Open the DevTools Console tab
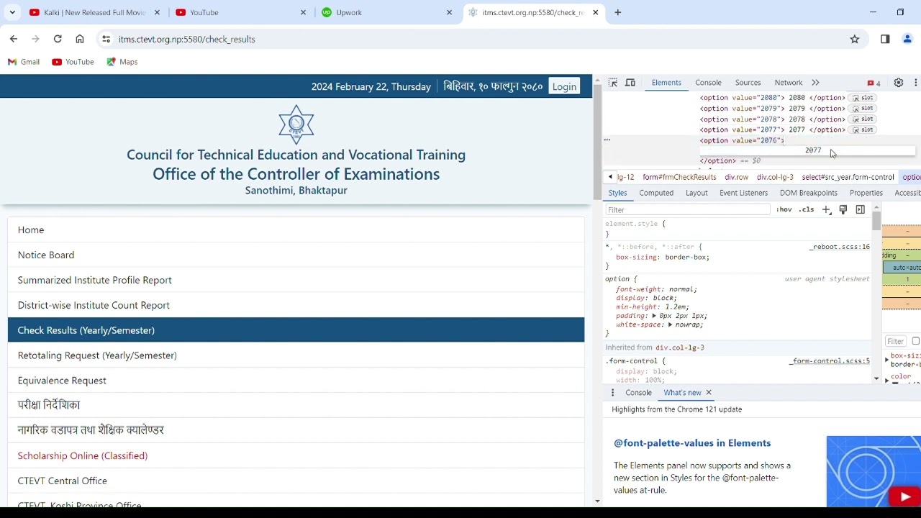This screenshot has width=921, height=518. pos(708,83)
